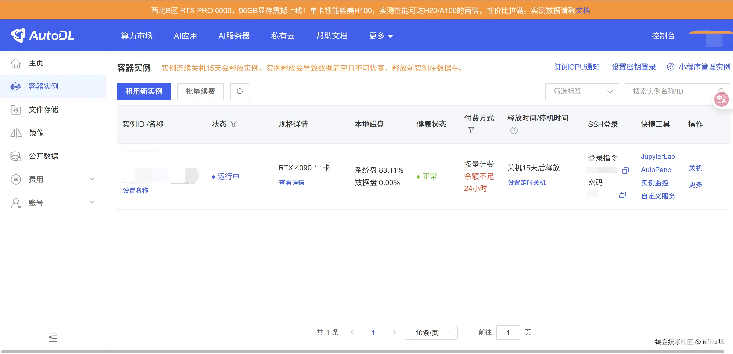
Task: Select the 镜像 sidebar item
Action: 36,133
